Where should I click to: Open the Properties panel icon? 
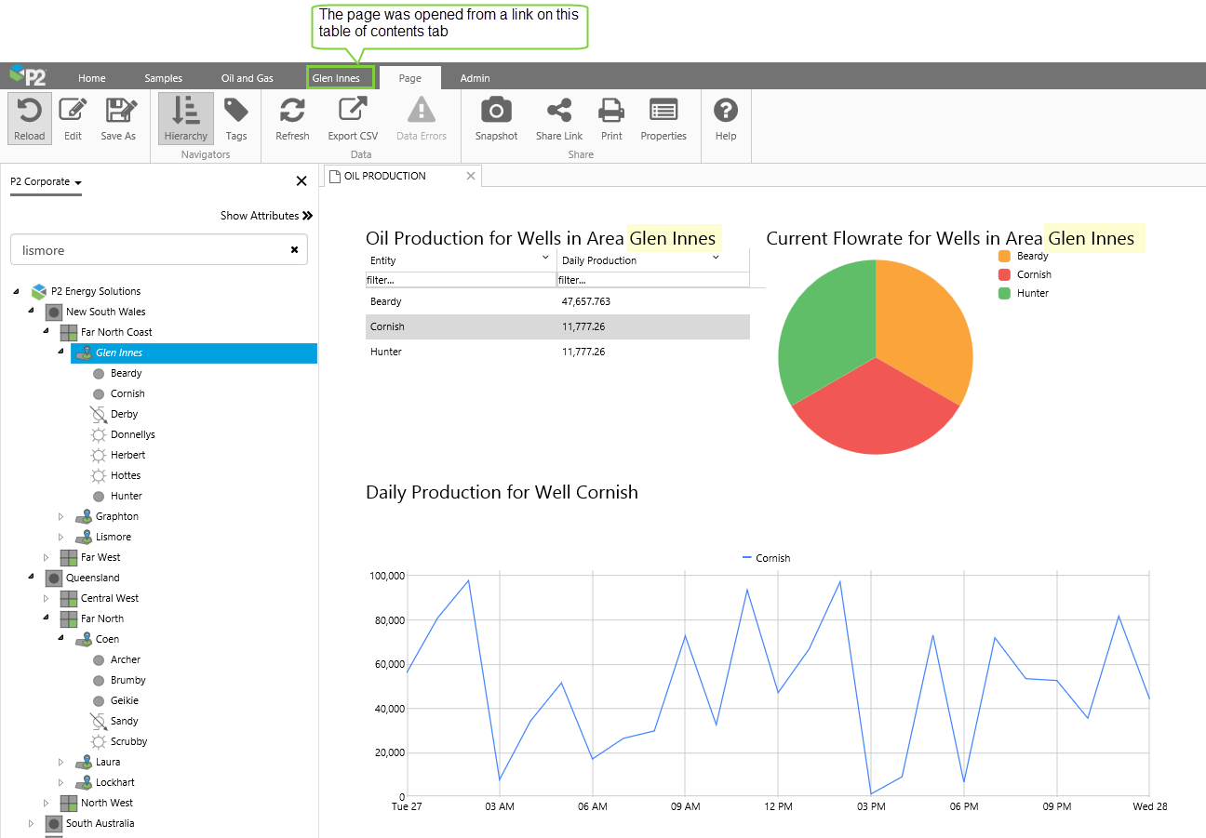(x=663, y=111)
